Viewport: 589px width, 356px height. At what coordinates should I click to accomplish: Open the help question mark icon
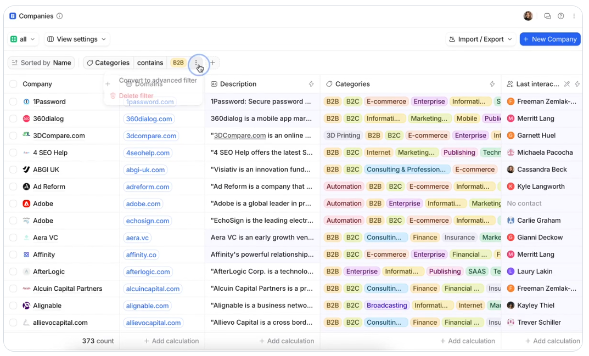coord(561,16)
